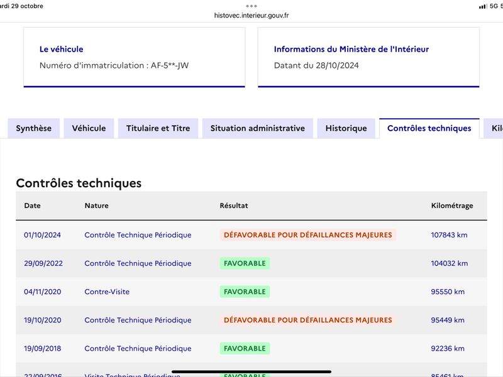Click the Contrôles techniques section heading
This screenshot has height=377, width=503.
click(x=79, y=183)
